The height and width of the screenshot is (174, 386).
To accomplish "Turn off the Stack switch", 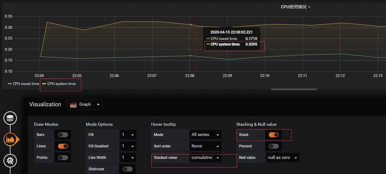I will 274,135.
